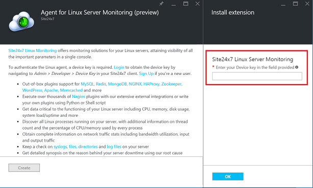
Task: Open the Nagios plugins link
Action: (79, 96)
